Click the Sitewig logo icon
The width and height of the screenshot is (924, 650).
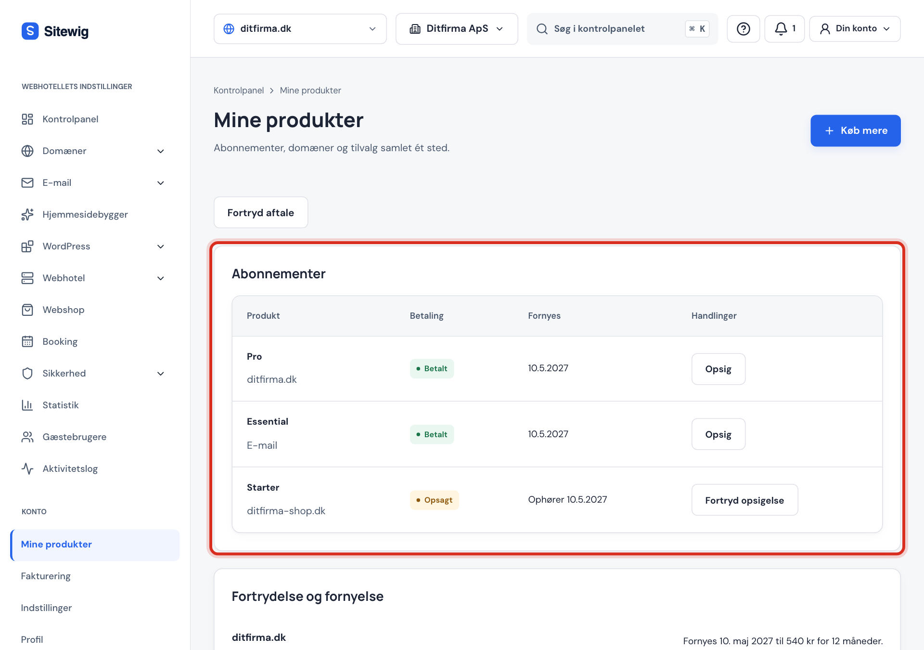(x=30, y=31)
